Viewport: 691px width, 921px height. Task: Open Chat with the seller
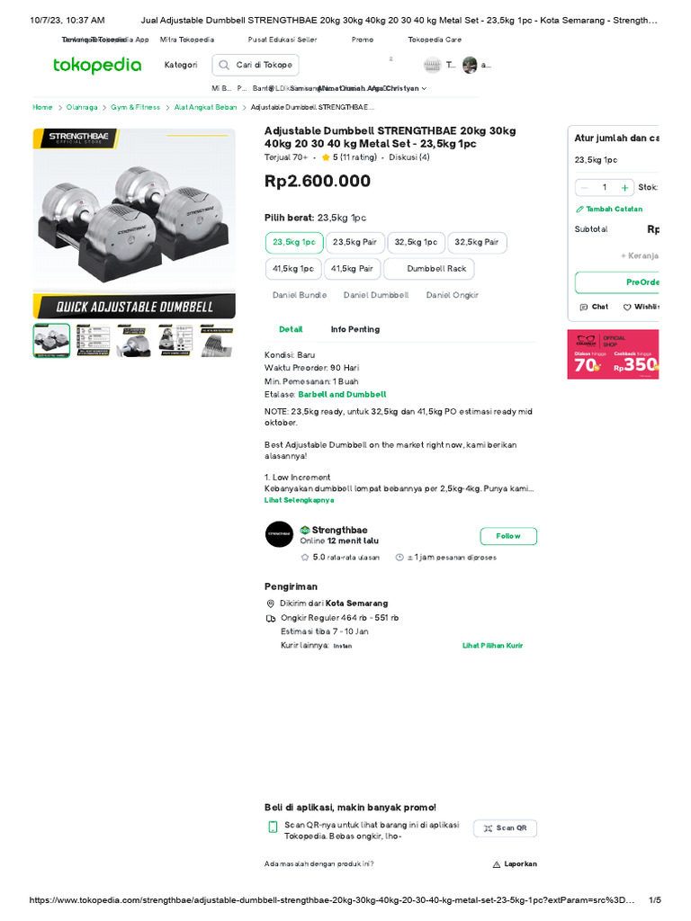coord(594,307)
